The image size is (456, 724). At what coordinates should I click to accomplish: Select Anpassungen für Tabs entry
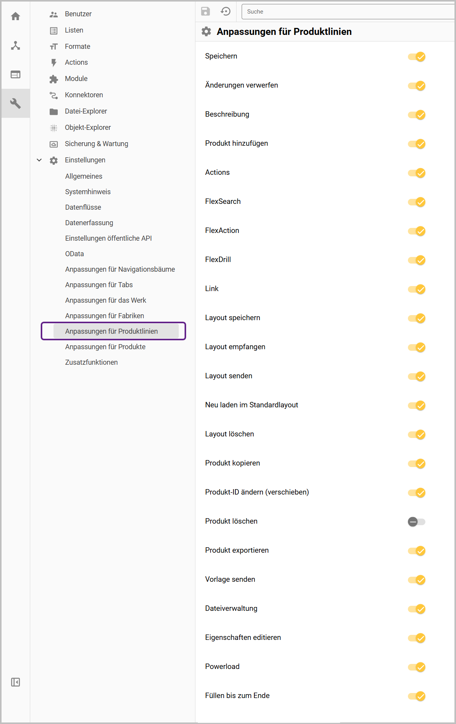point(99,285)
